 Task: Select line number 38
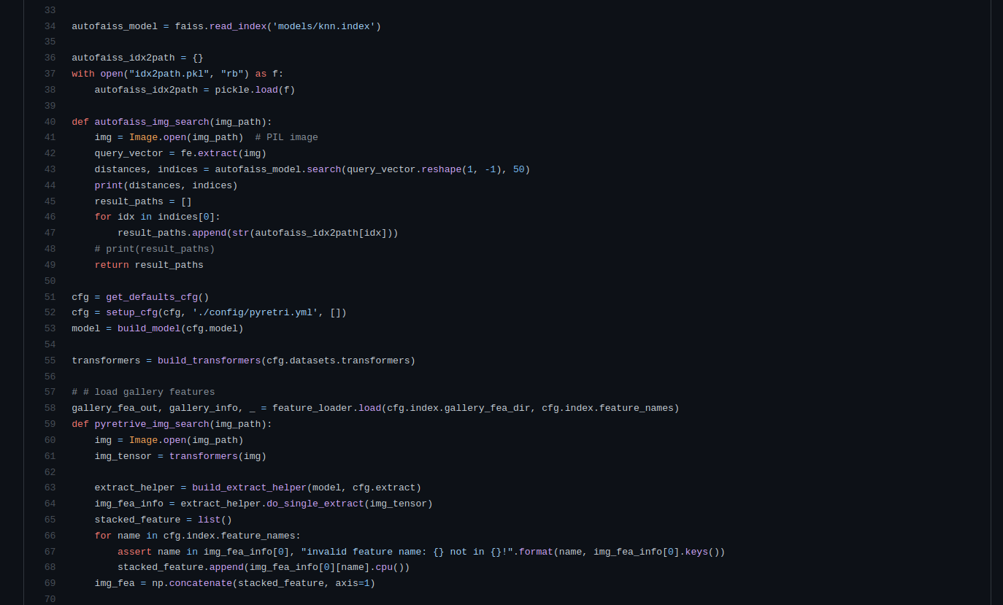pyautogui.click(x=50, y=90)
